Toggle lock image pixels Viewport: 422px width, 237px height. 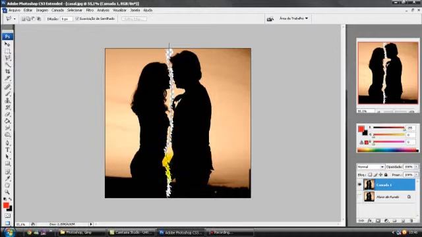pyautogui.click(x=375, y=175)
